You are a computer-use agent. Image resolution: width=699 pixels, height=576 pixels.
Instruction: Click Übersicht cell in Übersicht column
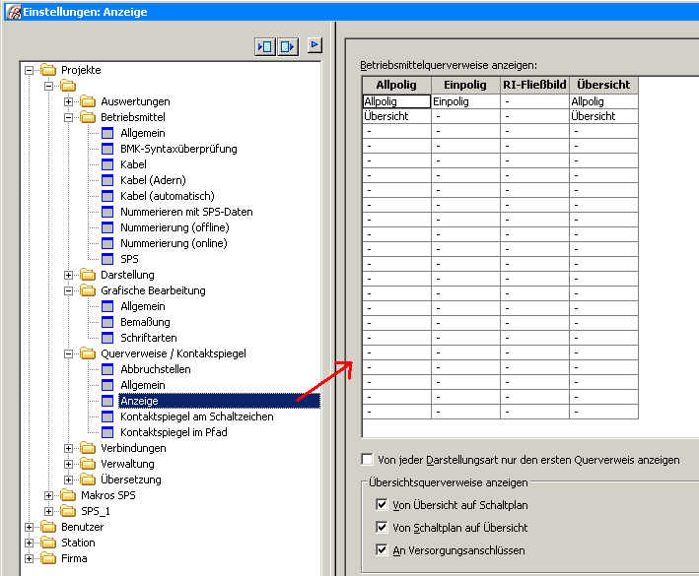click(x=603, y=116)
